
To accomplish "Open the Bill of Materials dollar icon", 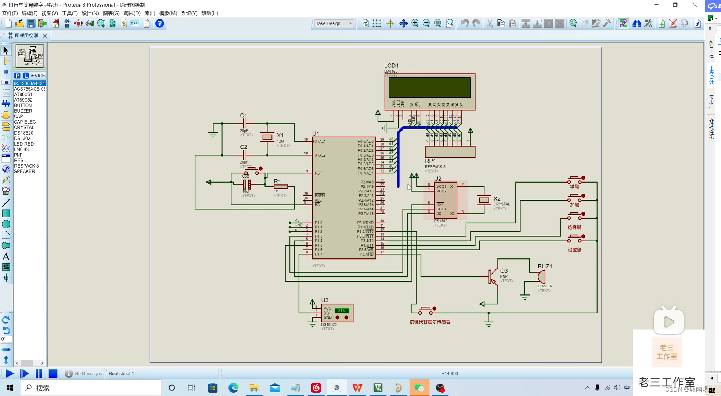I will (124, 23).
